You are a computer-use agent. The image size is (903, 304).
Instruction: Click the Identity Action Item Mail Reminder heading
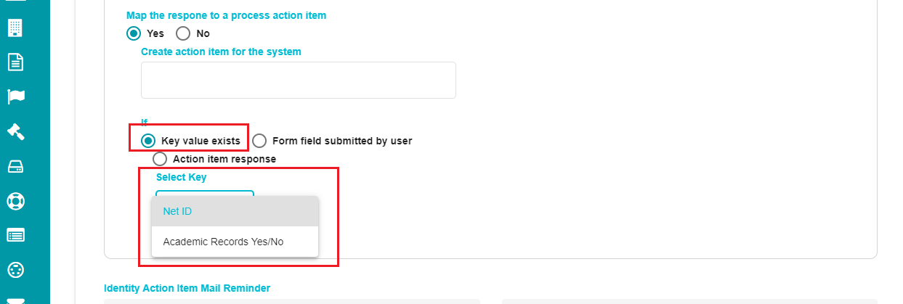click(187, 288)
